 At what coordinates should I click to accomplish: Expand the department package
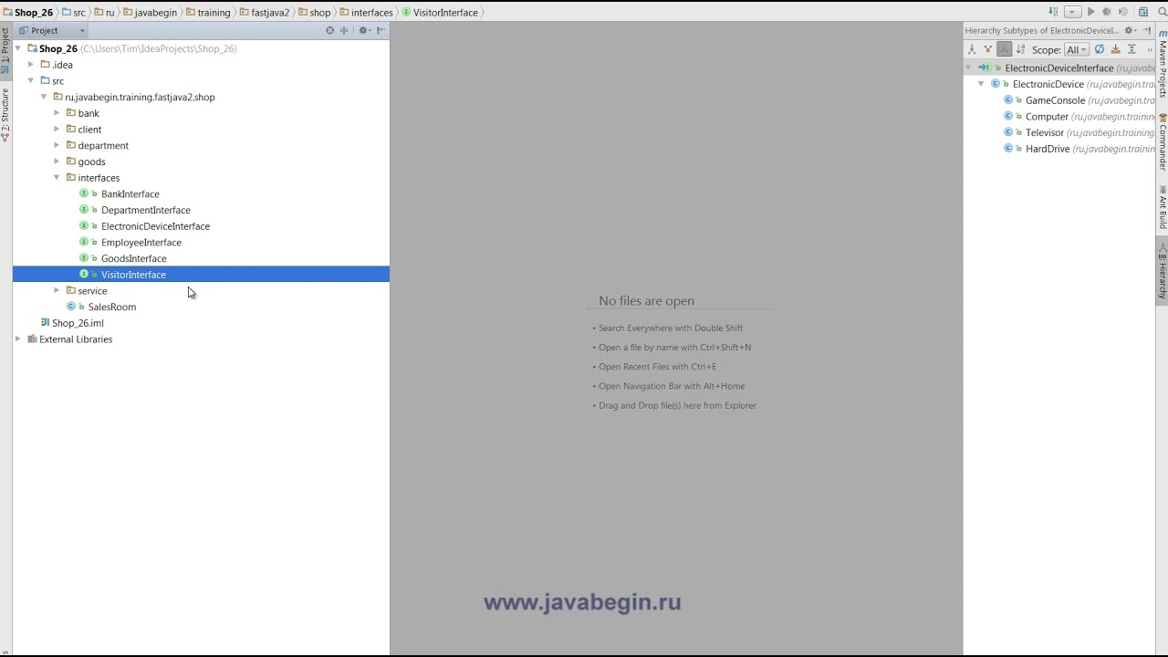[x=57, y=145]
